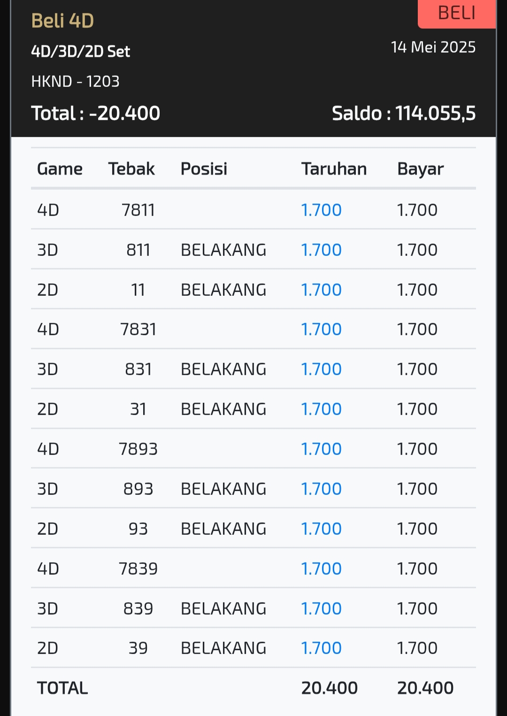Click the Taruhan value for 3D 831
The height and width of the screenshot is (716, 507).
[321, 369]
